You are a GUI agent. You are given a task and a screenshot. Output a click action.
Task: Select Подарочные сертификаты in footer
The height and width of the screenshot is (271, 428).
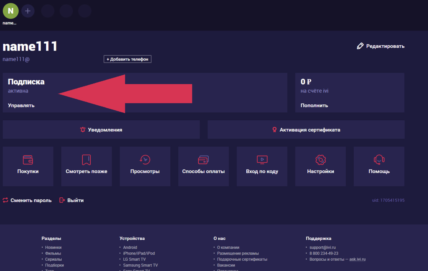[242, 259]
